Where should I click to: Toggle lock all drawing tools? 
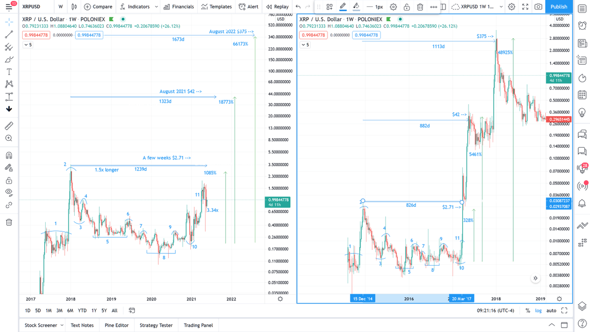[x=9, y=181]
